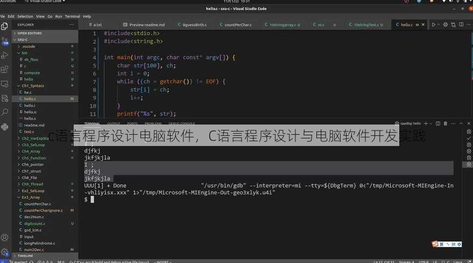The height and width of the screenshot is (263, 473).
Task: Collapse the SXU-C workspace section
Action: (45, 40)
